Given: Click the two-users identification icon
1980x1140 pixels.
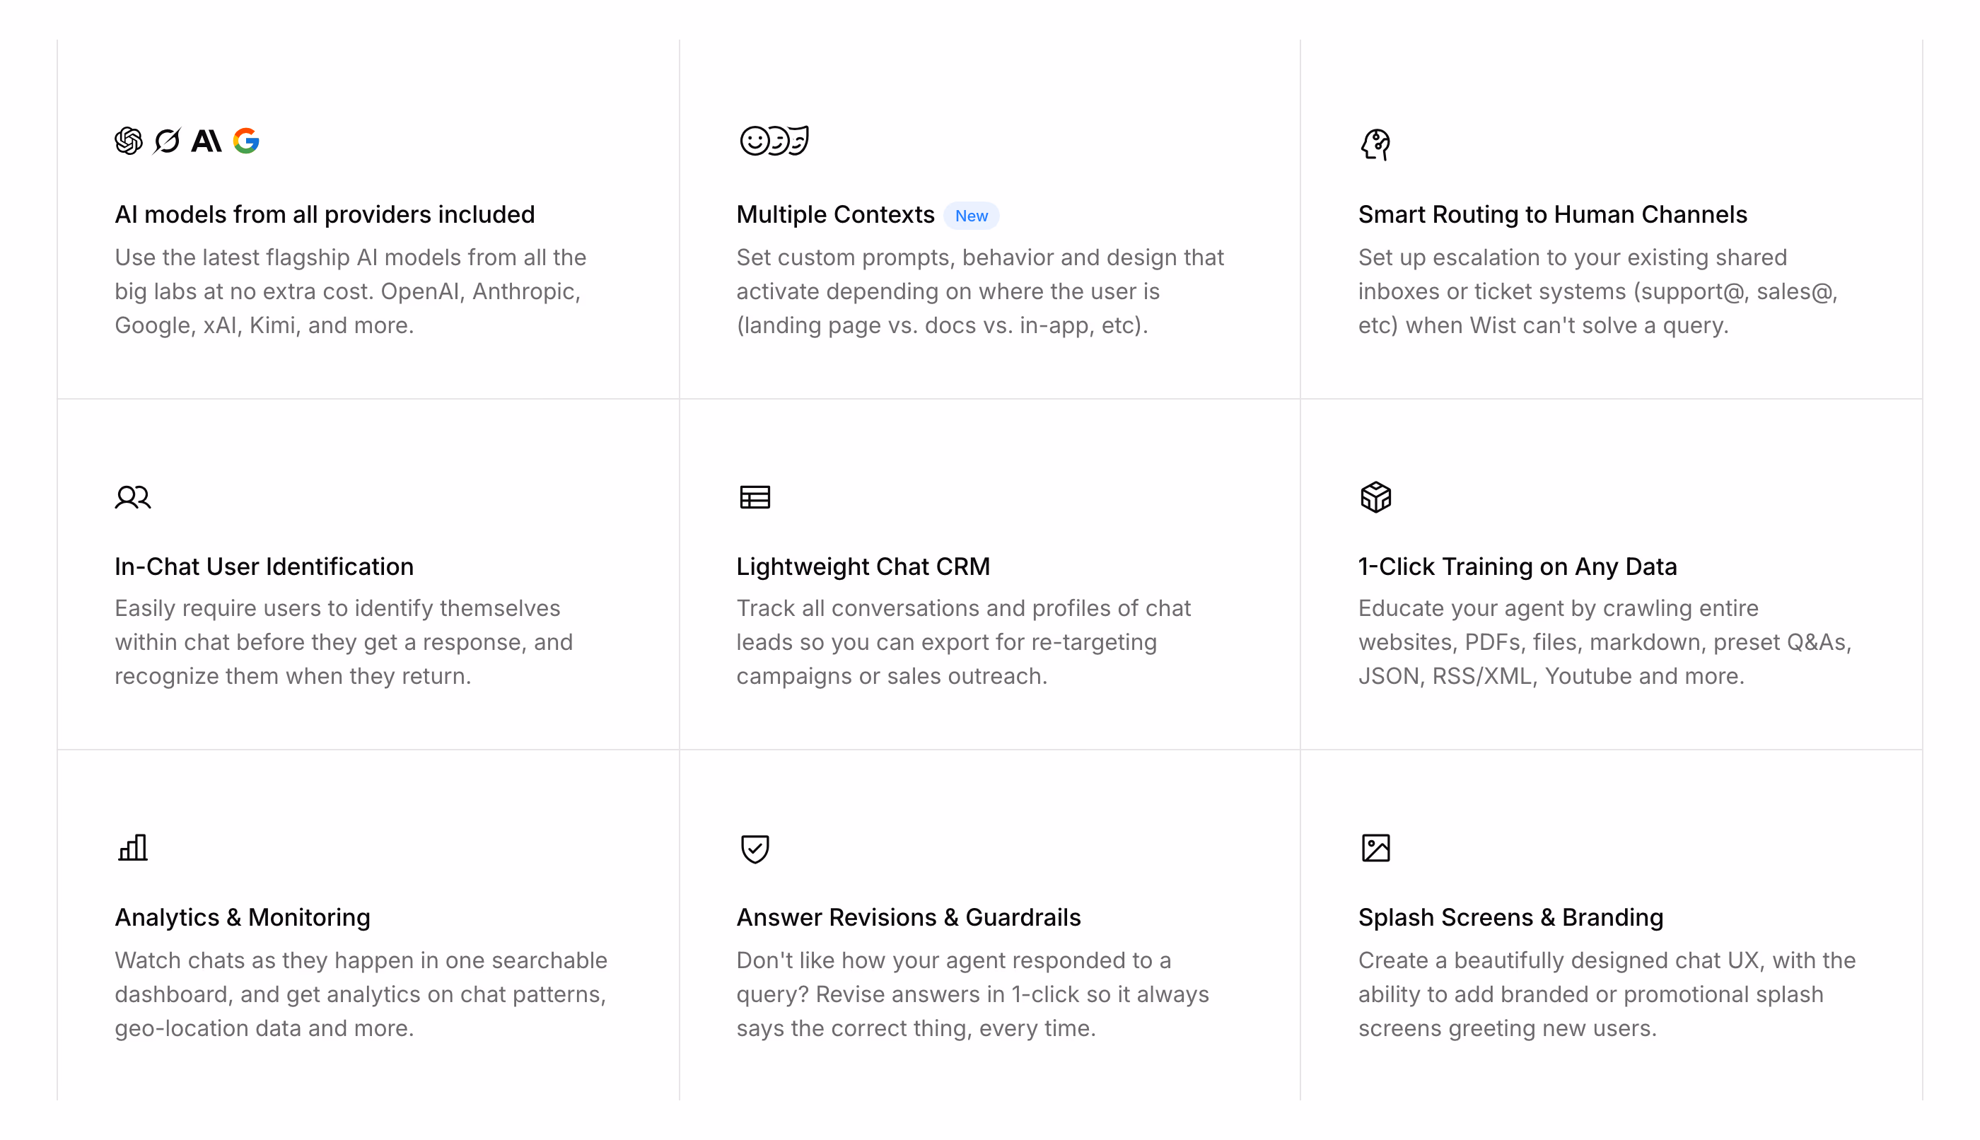Looking at the screenshot, I should coord(132,497).
